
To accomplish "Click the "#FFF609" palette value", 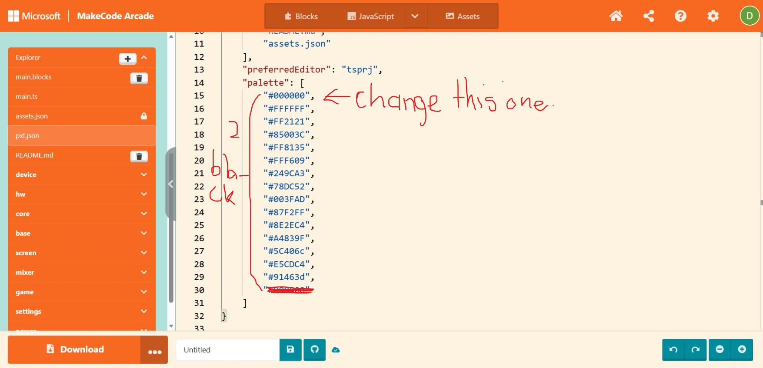I will point(287,161).
